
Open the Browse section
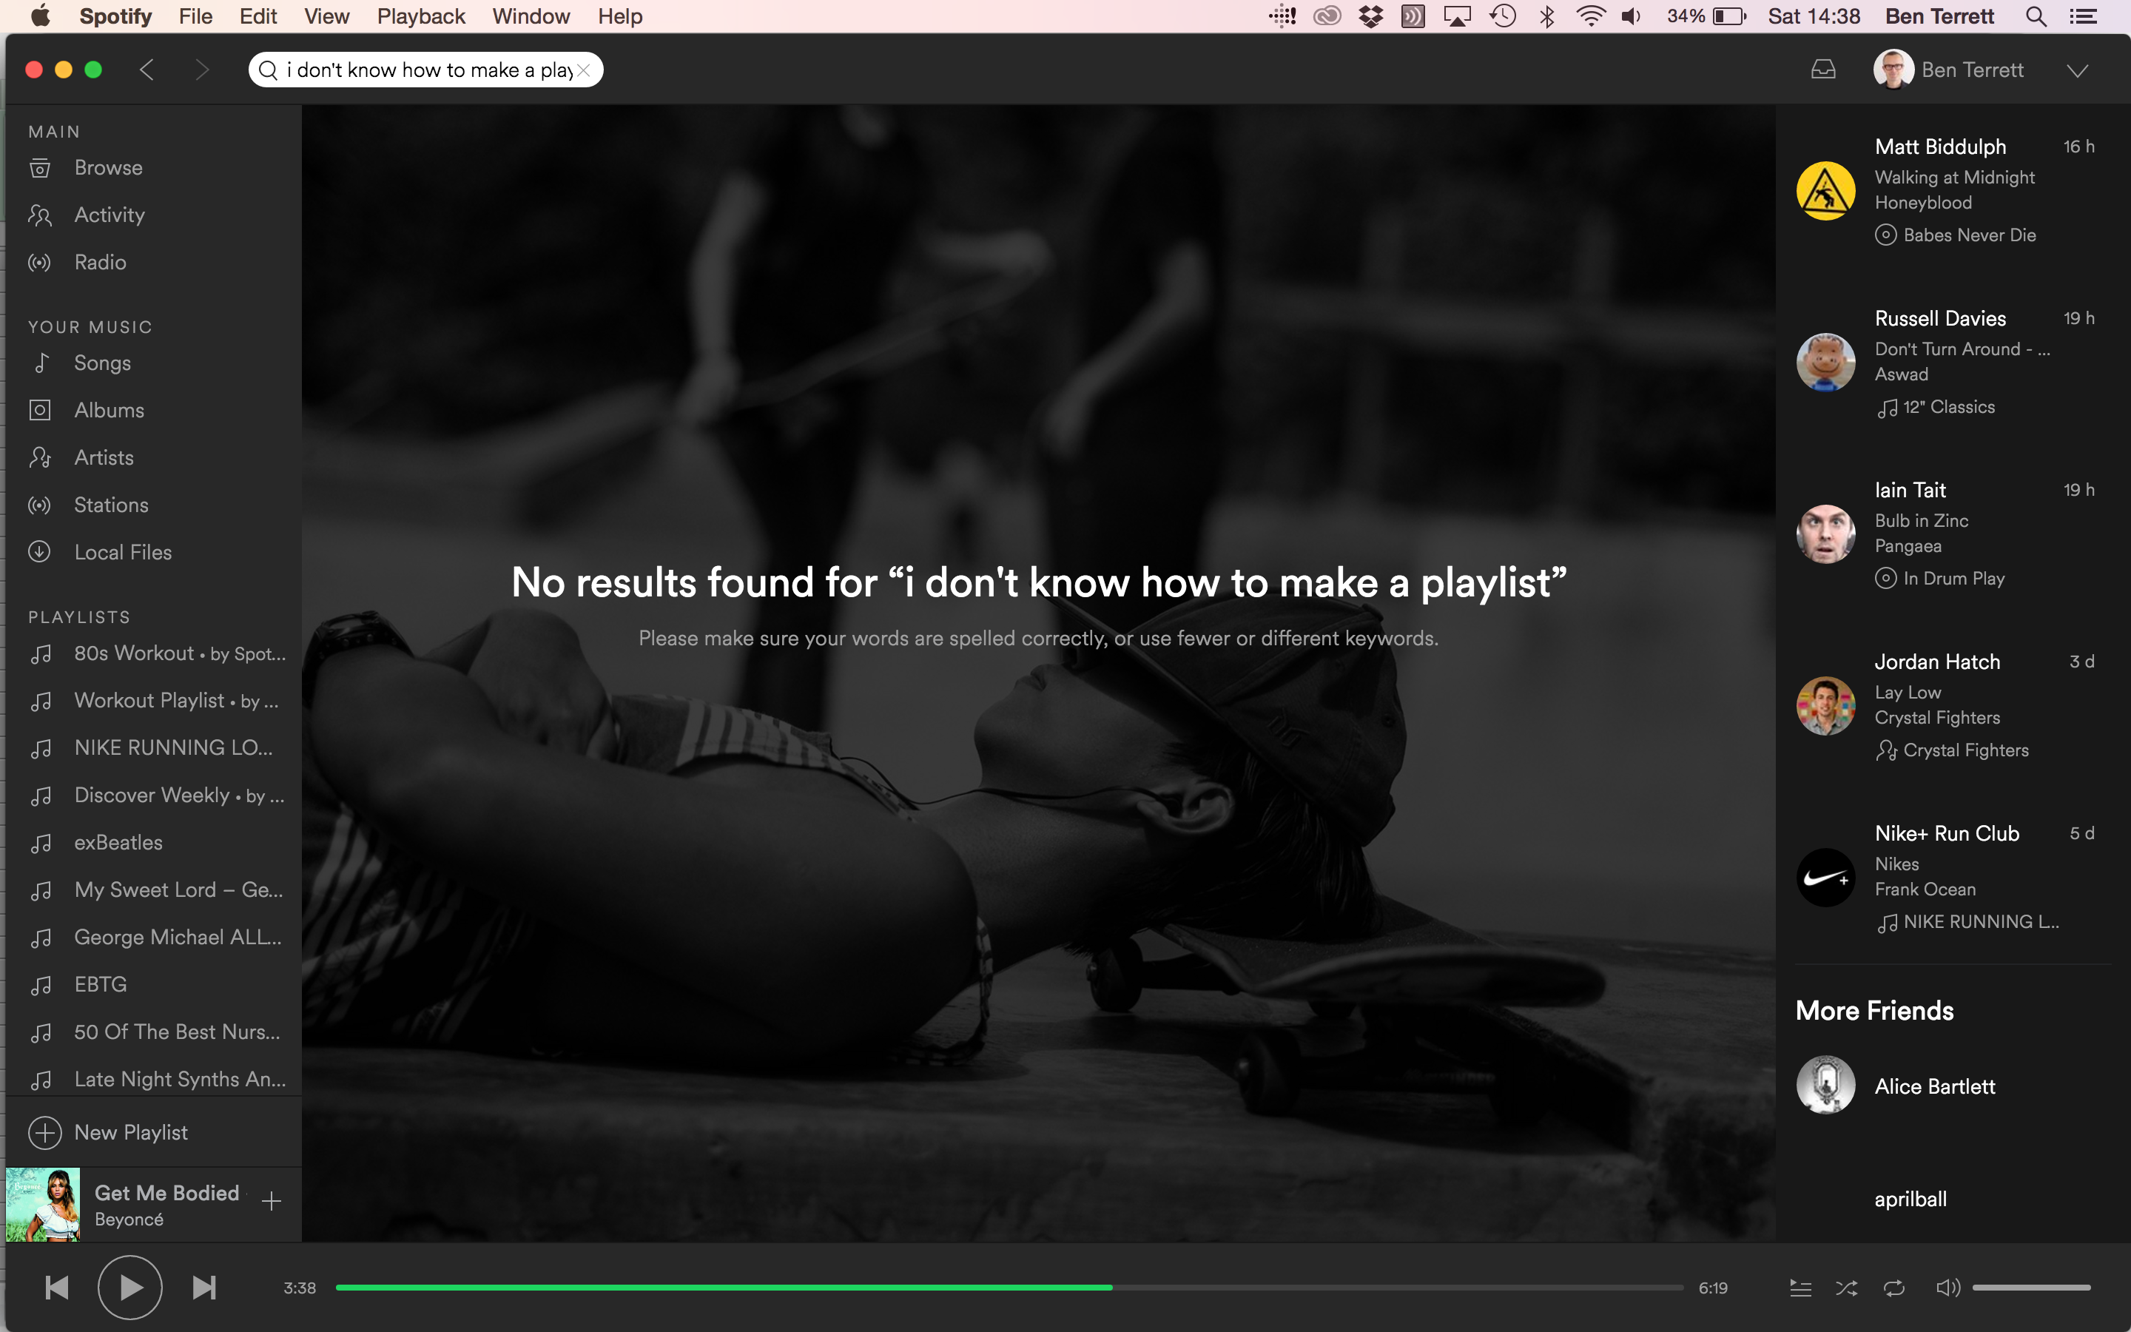pos(107,167)
